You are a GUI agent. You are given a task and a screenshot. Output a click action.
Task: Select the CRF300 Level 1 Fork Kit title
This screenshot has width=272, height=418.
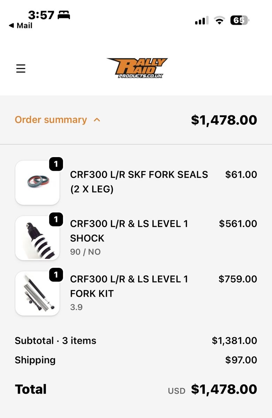tap(129, 286)
